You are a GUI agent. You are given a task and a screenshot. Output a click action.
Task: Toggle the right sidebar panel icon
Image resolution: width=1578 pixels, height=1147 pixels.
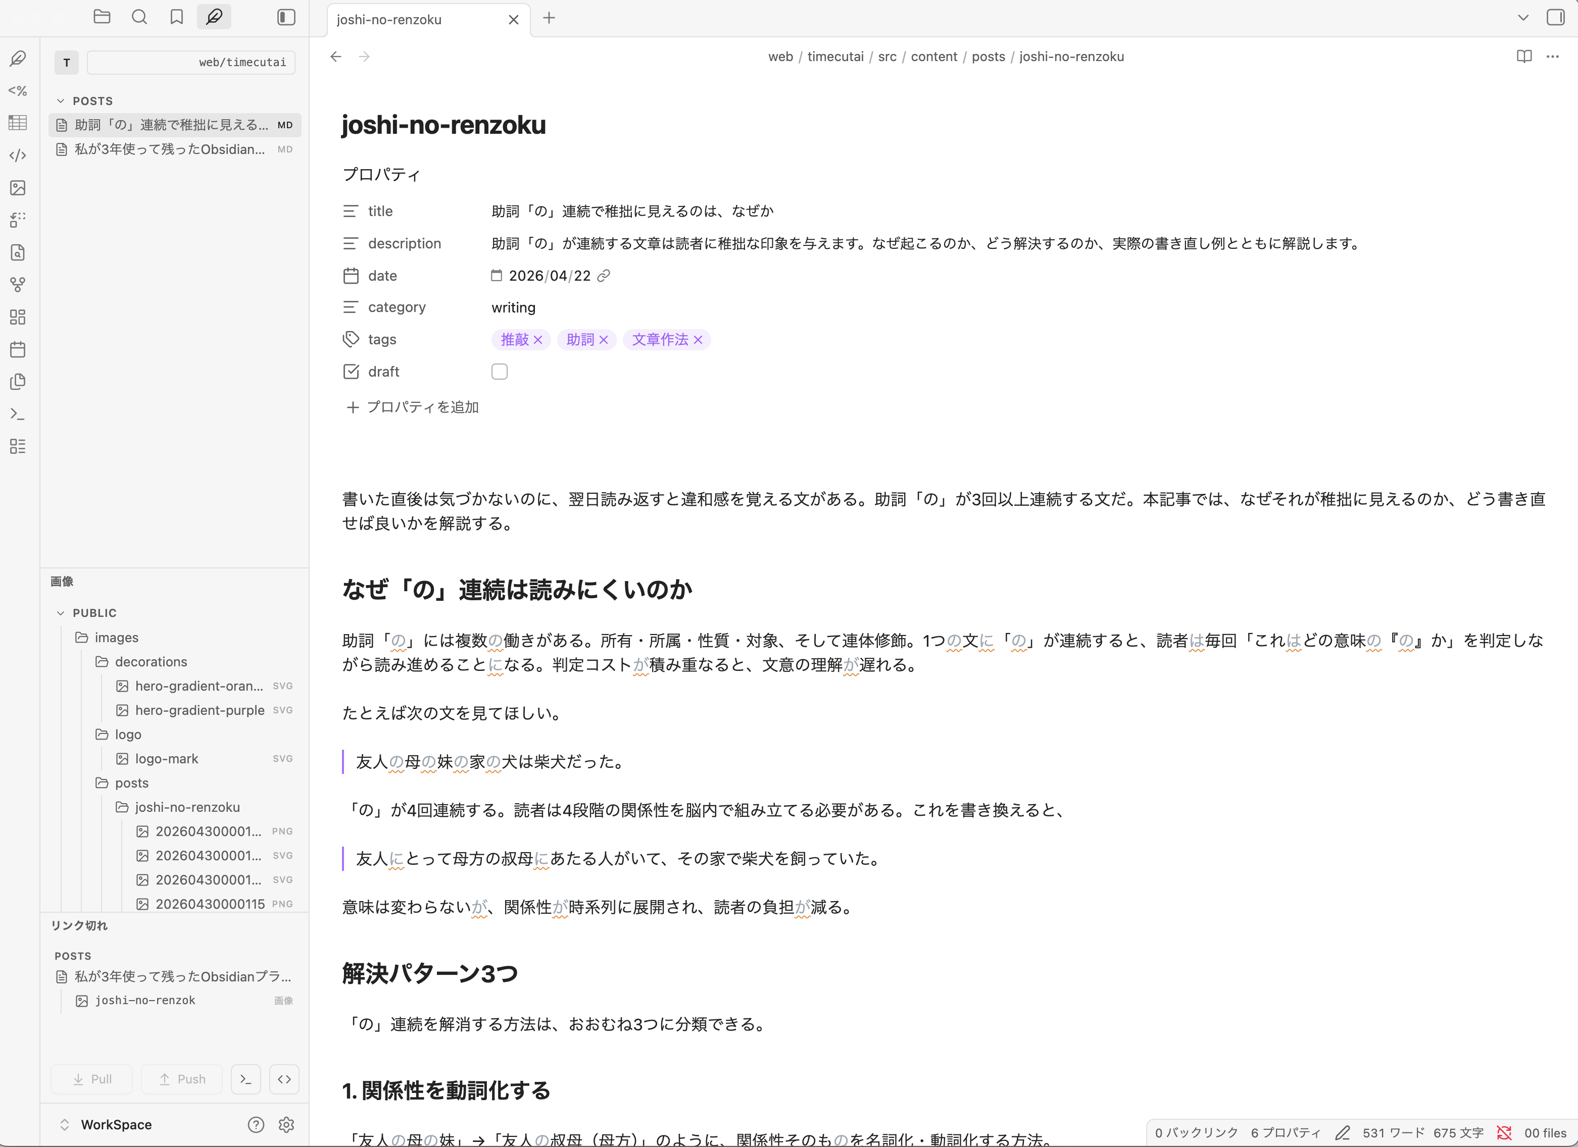[1555, 17]
